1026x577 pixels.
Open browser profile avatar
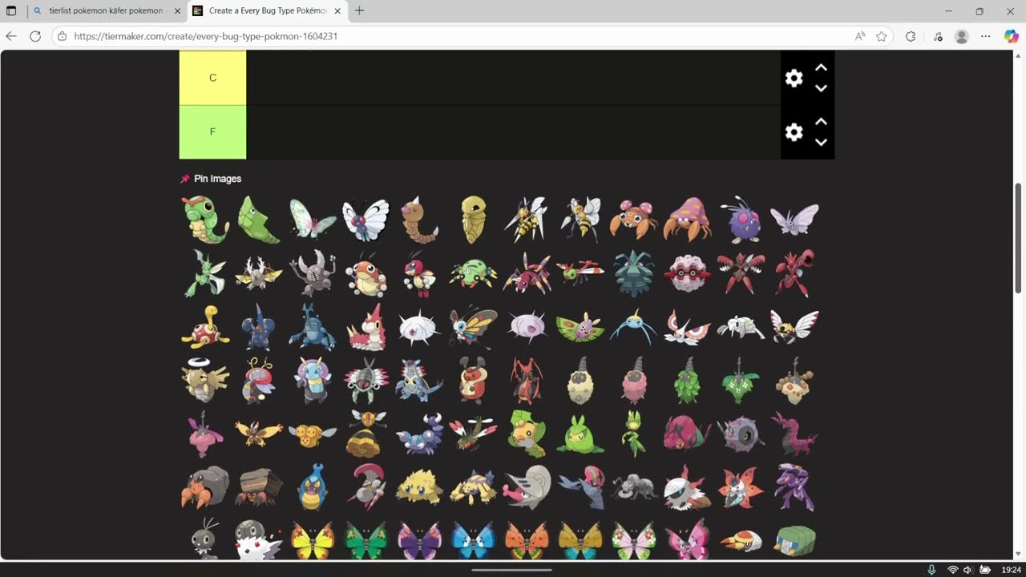(962, 36)
